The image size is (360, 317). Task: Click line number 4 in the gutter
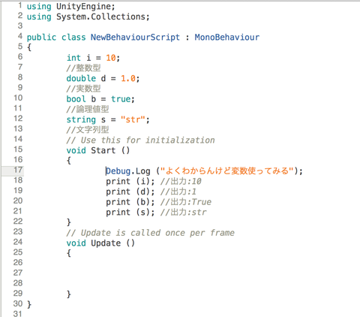[20, 36]
